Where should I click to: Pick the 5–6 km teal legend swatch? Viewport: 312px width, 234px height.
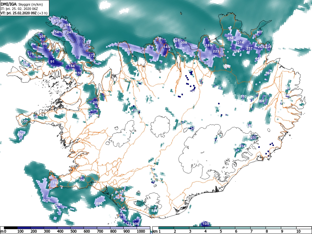click(x=227, y=228)
